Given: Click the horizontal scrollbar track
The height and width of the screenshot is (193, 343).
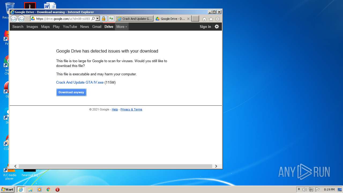Looking at the screenshot, I should tap(116, 166).
